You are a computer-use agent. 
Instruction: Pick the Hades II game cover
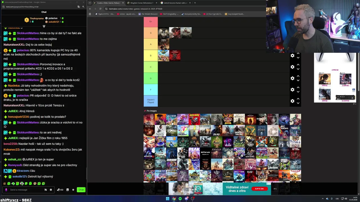[x=183, y=142]
